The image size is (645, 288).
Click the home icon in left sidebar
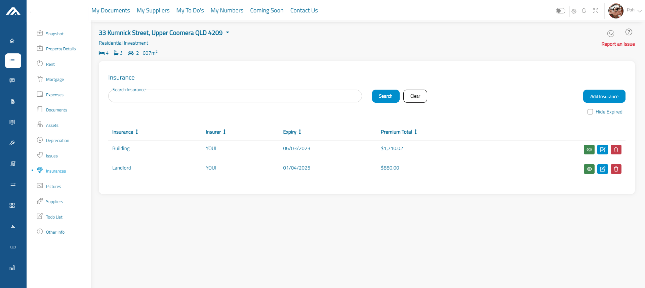[x=12, y=41]
